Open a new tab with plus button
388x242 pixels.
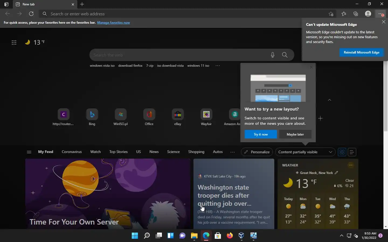(x=82, y=4)
